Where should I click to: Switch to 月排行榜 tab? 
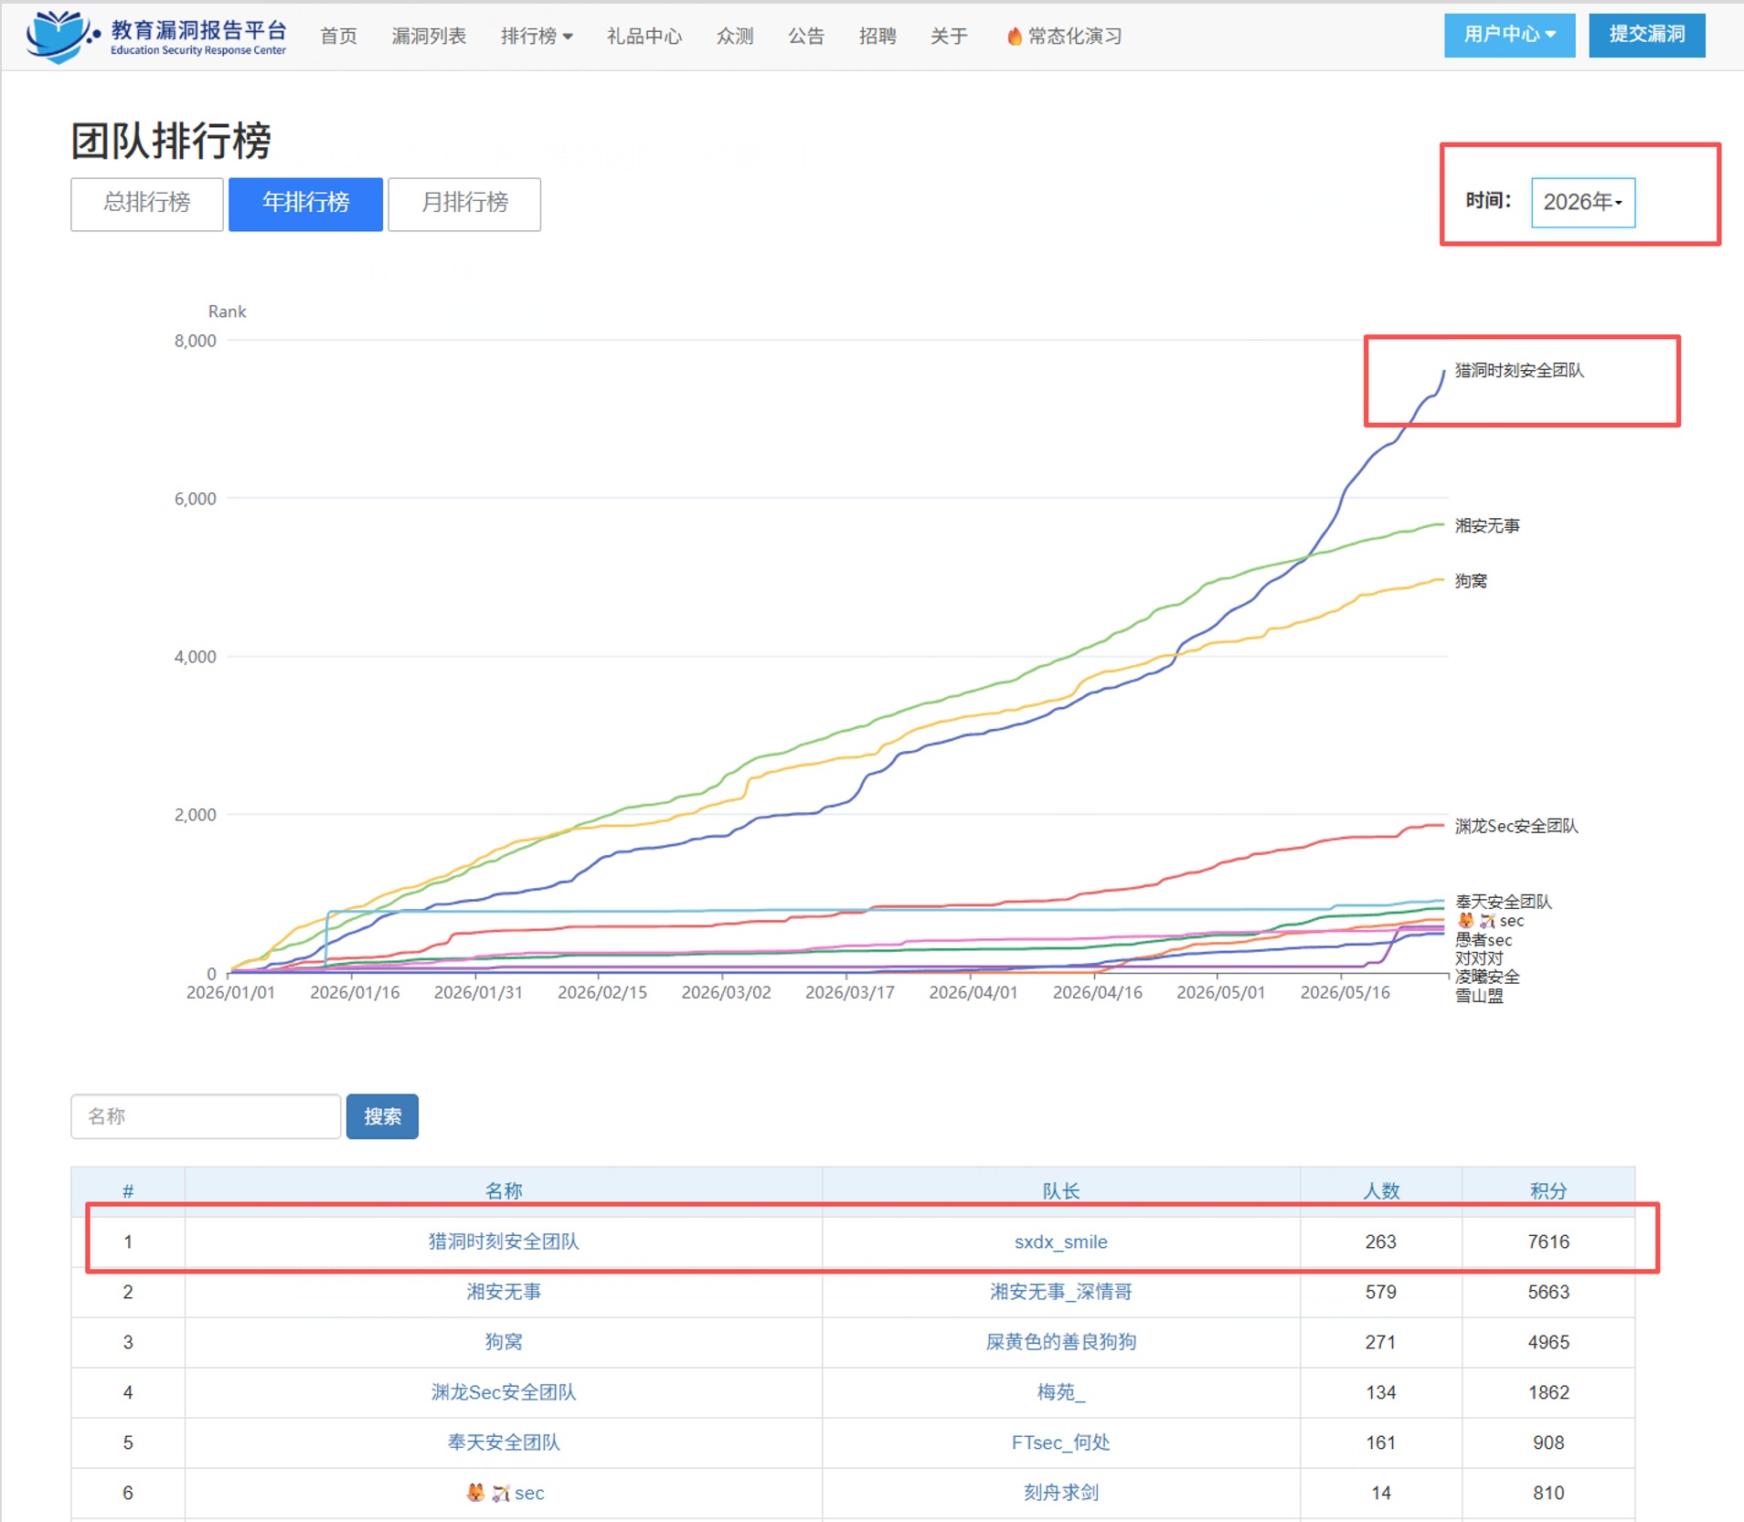[464, 204]
